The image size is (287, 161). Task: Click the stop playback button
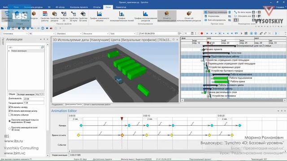point(220,34)
